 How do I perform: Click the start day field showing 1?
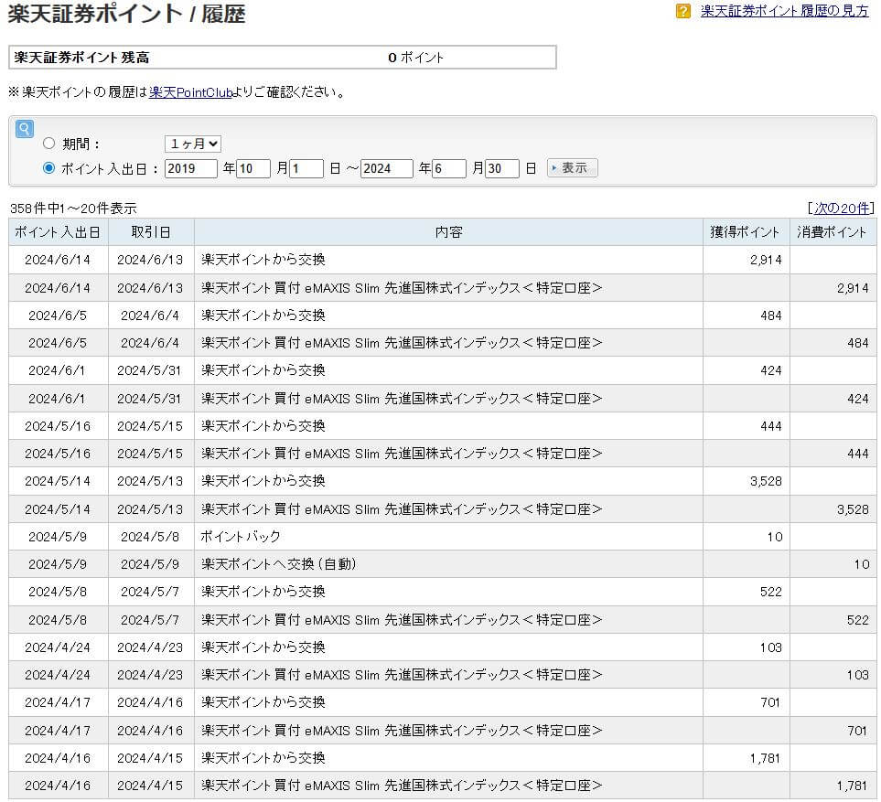click(306, 168)
